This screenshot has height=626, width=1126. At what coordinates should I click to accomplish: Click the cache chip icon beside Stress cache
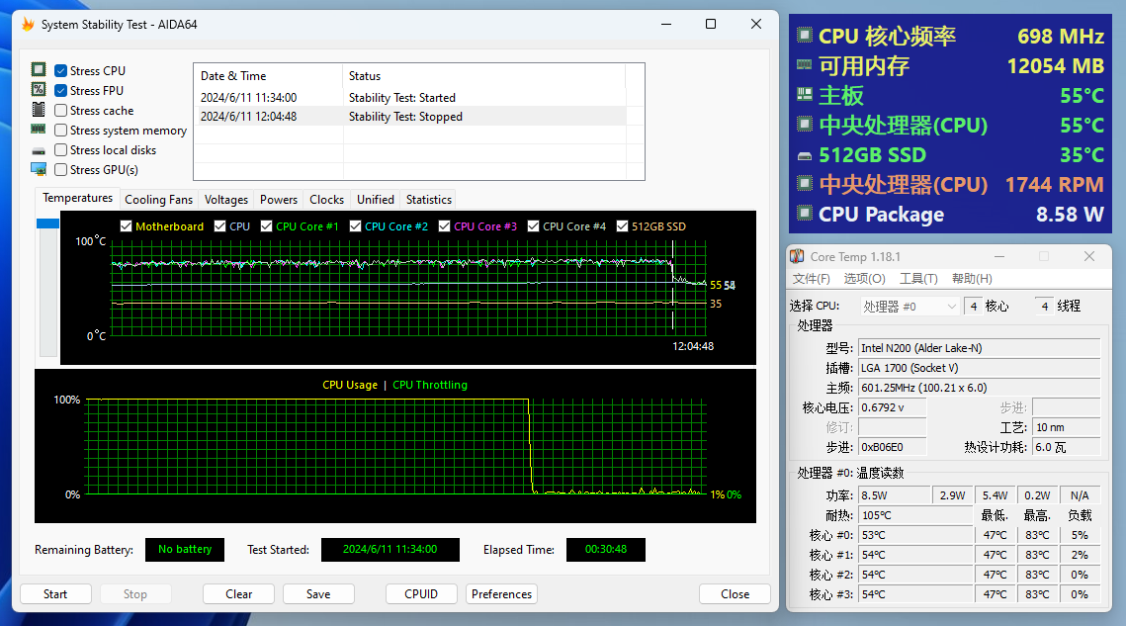(39, 109)
